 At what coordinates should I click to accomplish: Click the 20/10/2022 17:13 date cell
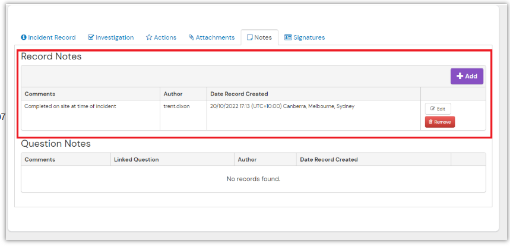tap(282, 106)
